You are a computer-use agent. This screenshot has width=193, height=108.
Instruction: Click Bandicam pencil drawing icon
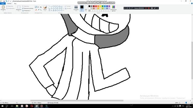[155, 8]
